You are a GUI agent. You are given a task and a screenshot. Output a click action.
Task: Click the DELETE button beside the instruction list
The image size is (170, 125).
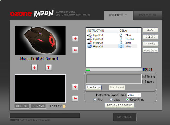[x=151, y=37]
